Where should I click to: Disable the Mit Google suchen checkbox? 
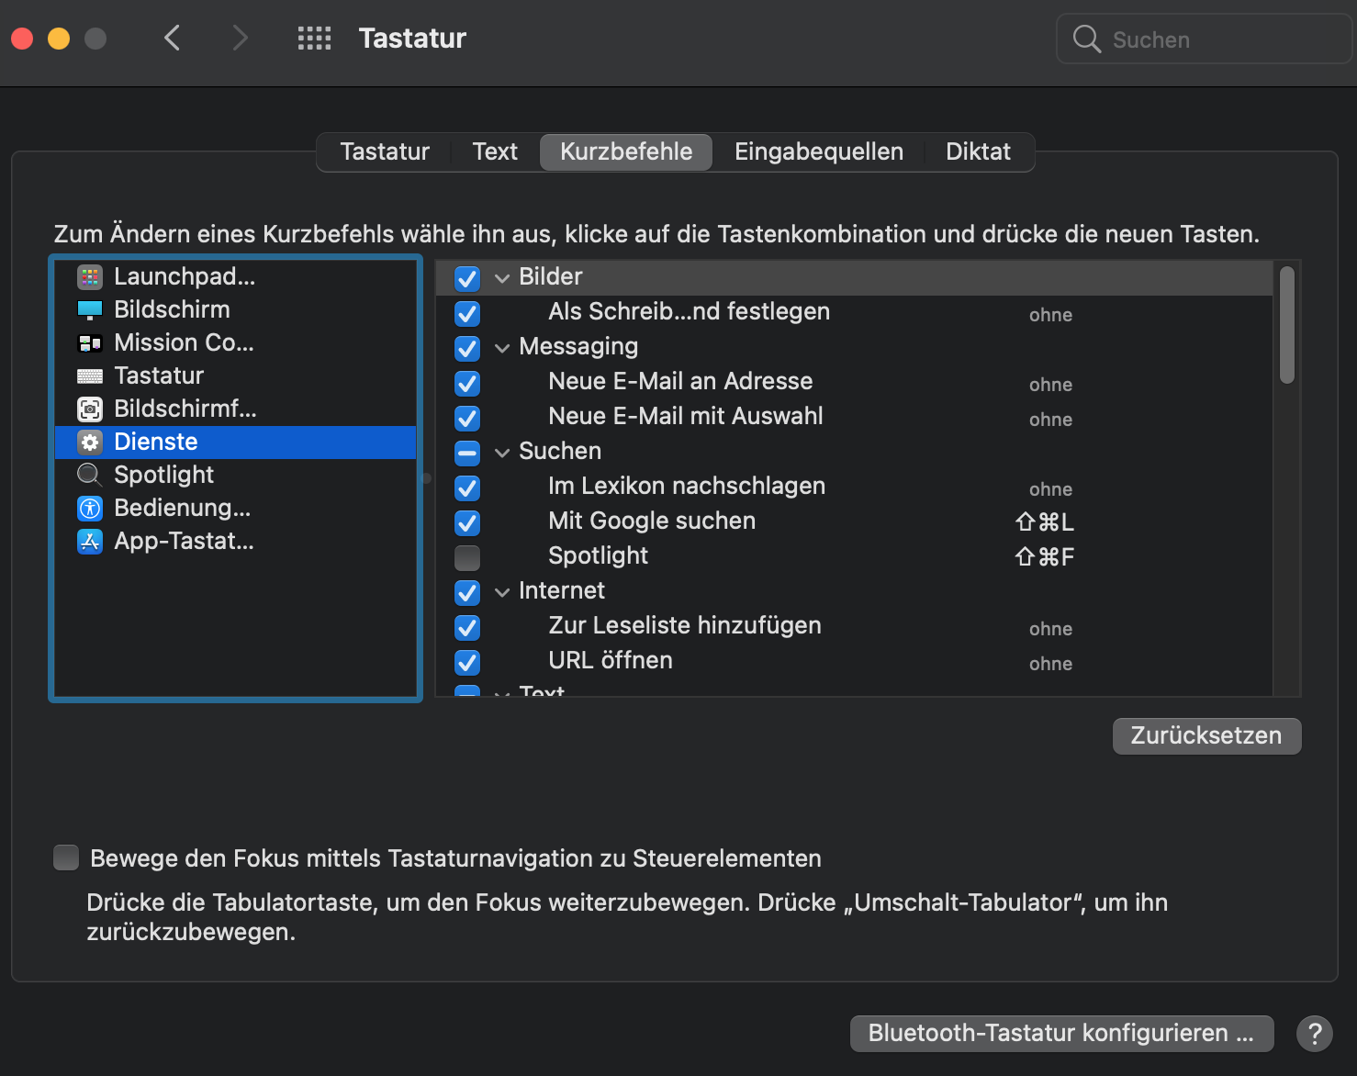(467, 522)
